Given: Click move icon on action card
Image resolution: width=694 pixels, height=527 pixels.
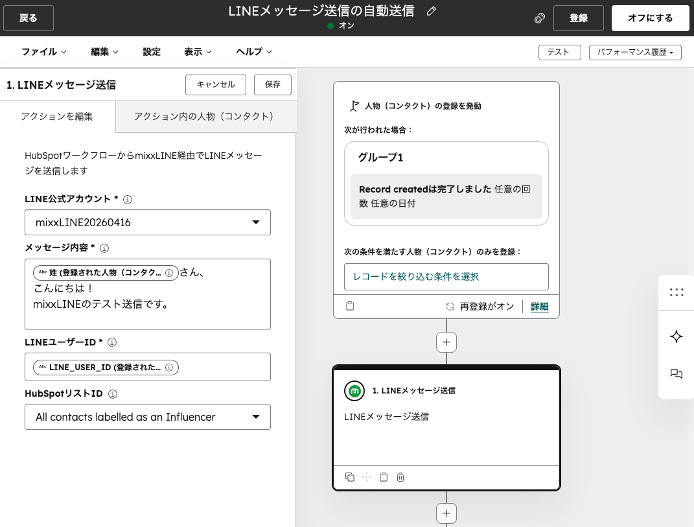Looking at the screenshot, I should pos(367,477).
